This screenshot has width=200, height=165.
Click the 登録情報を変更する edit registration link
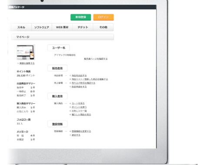pyautogui.click(x=81, y=131)
